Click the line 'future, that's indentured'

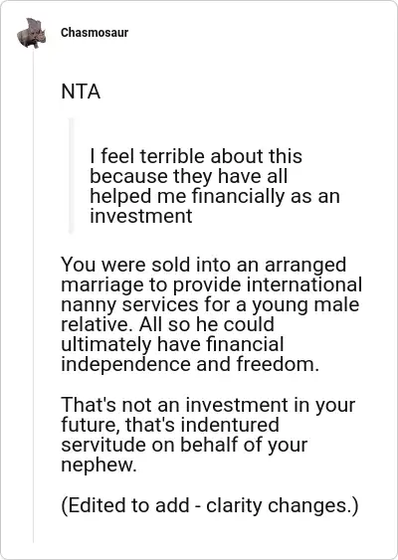coord(170,425)
